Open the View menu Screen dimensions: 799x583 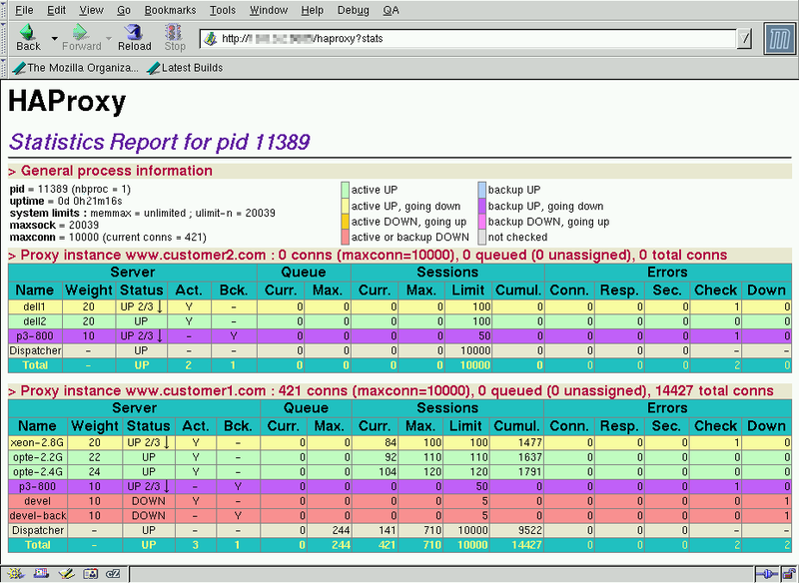click(92, 10)
